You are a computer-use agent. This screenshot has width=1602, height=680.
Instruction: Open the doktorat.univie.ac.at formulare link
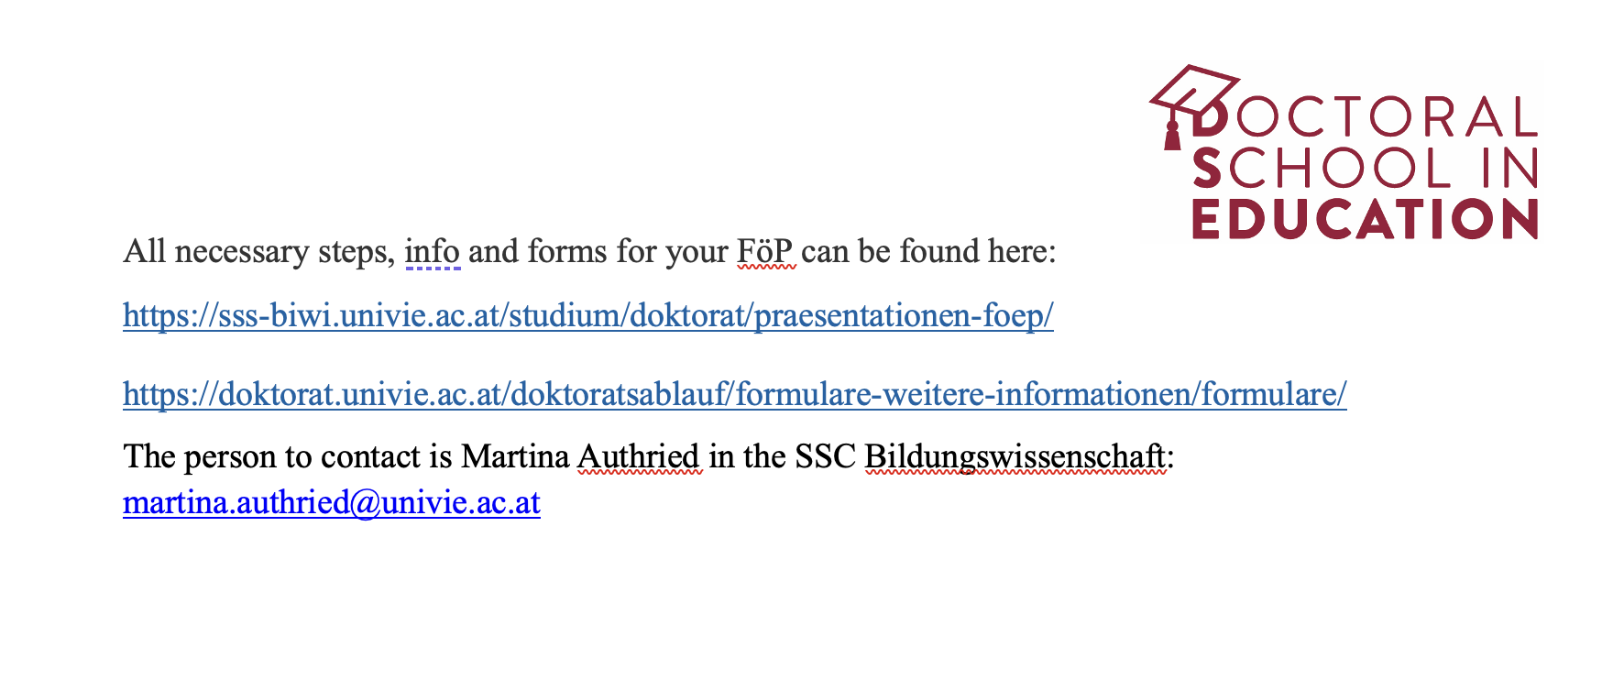click(x=735, y=394)
